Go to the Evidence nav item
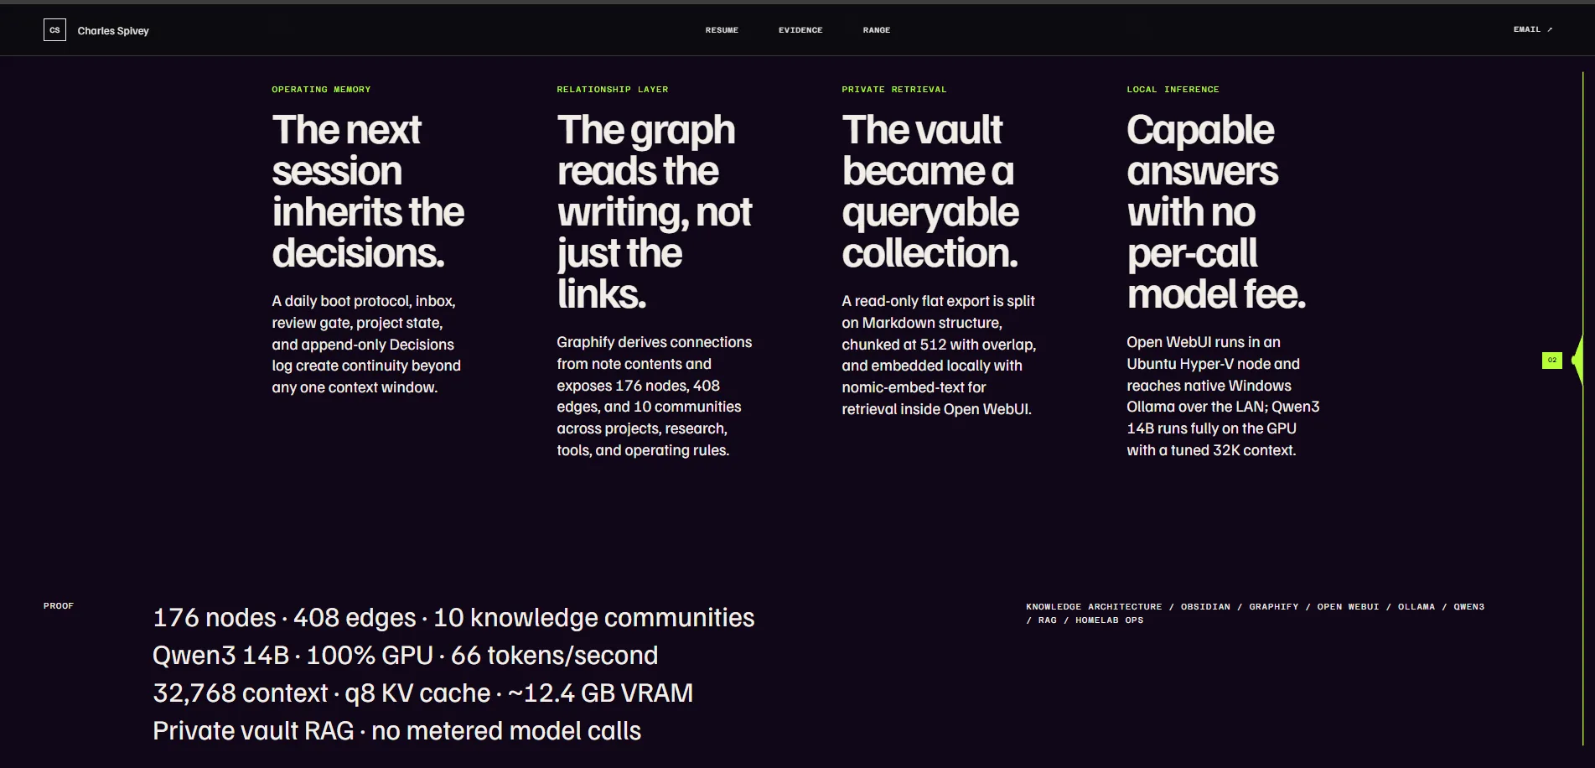Image resolution: width=1595 pixels, height=768 pixels. pyautogui.click(x=800, y=30)
